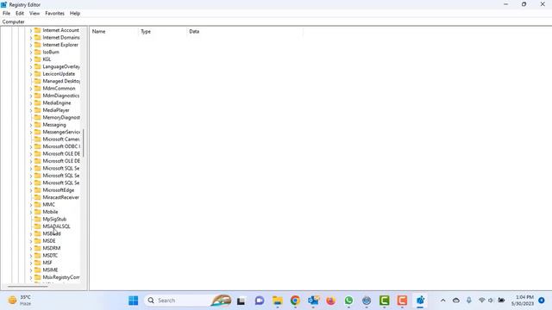
Task: Click the Data column header
Action: click(x=245, y=31)
